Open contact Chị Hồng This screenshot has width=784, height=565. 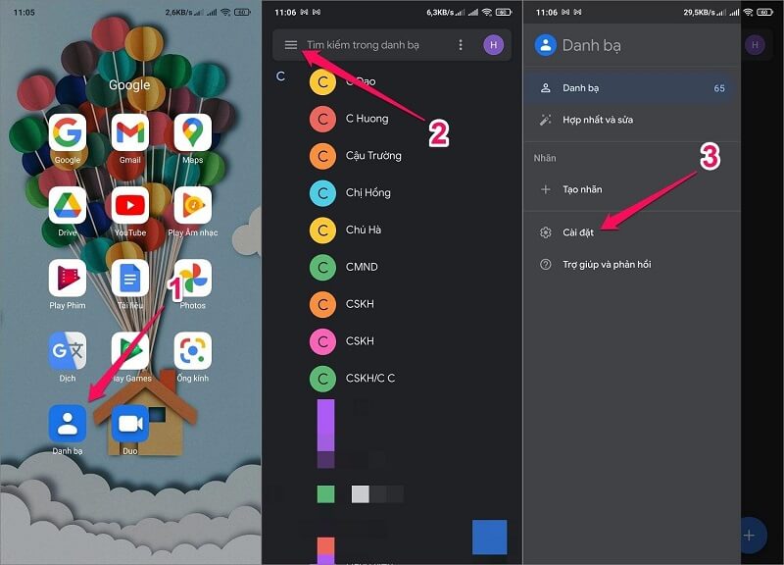pos(367,192)
